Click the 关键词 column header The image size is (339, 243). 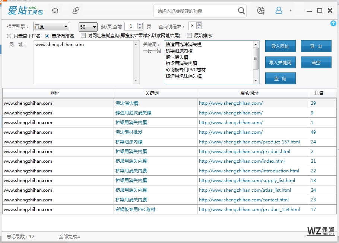152,93
